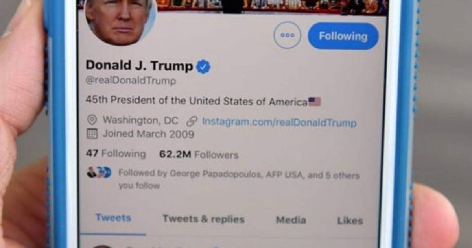Open the Instagram.com/realDonaldTrump link
Viewport: 472px width, 248px height.
pos(279,122)
